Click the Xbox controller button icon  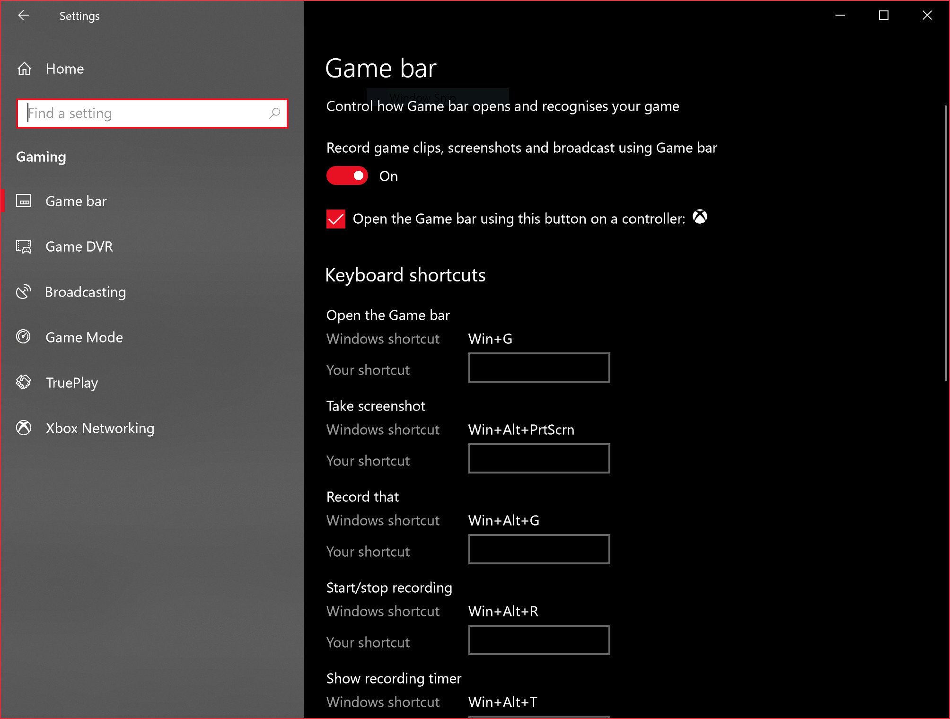700,218
